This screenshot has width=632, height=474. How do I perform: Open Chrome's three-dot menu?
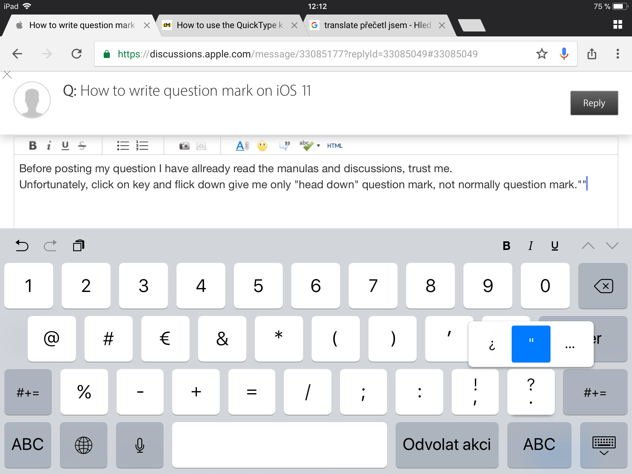[617, 54]
